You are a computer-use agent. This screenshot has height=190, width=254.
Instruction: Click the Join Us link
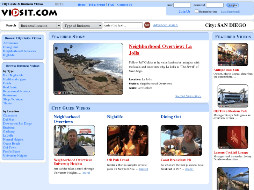click(x=184, y=12)
